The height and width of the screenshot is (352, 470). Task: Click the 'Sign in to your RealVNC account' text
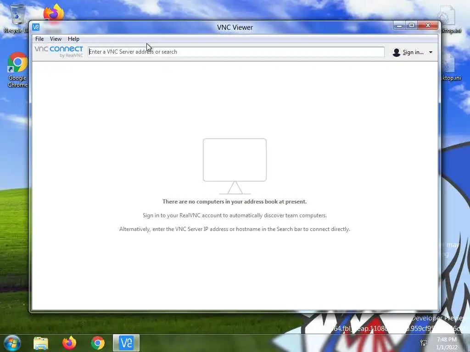(x=235, y=215)
